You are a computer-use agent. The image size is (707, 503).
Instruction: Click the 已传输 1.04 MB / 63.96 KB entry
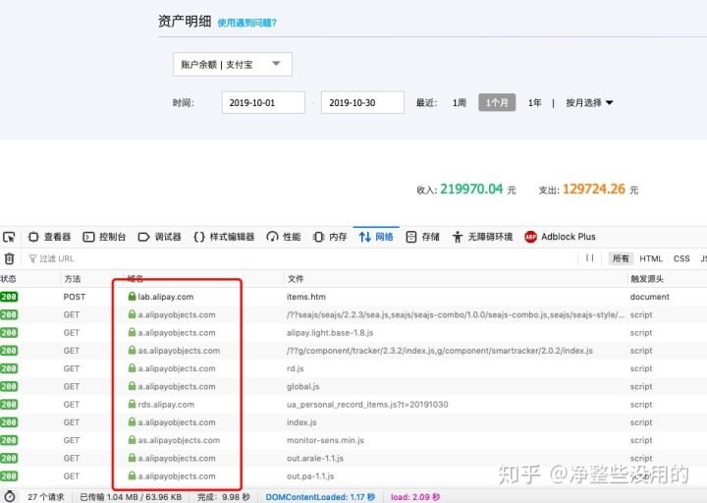point(131,497)
